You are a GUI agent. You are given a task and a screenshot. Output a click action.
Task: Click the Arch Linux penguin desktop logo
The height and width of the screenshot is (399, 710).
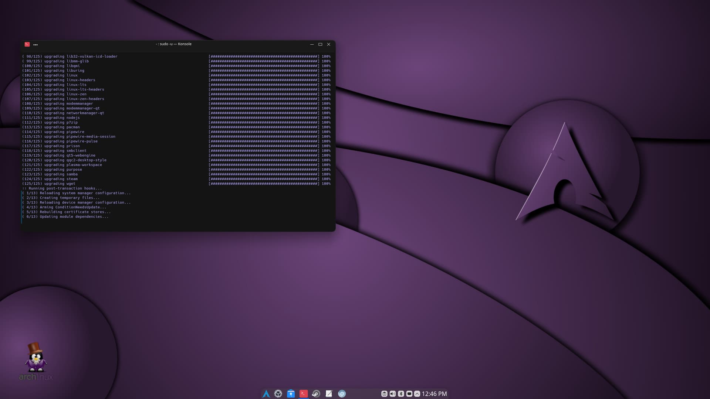(36, 361)
